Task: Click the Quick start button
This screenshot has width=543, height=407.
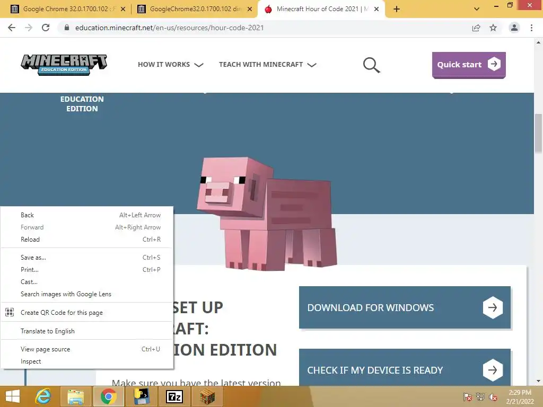Action: (469, 65)
